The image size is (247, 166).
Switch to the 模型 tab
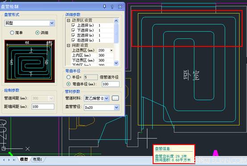pos(24,159)
